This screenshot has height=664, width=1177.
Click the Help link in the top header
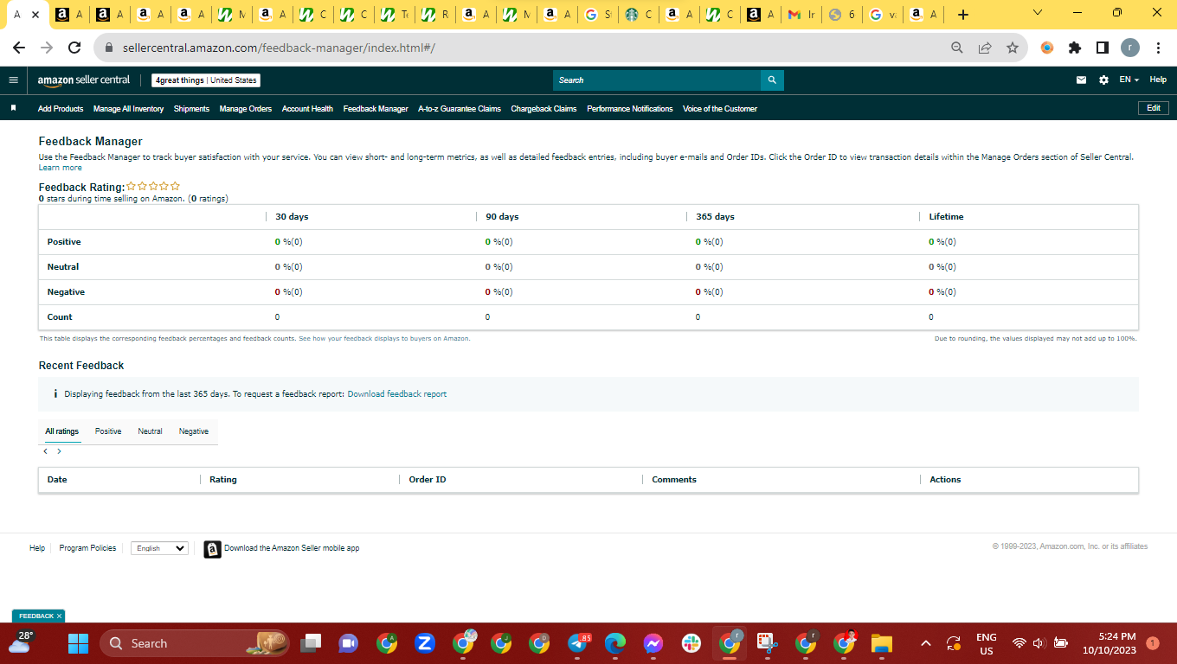[1158, 80]
